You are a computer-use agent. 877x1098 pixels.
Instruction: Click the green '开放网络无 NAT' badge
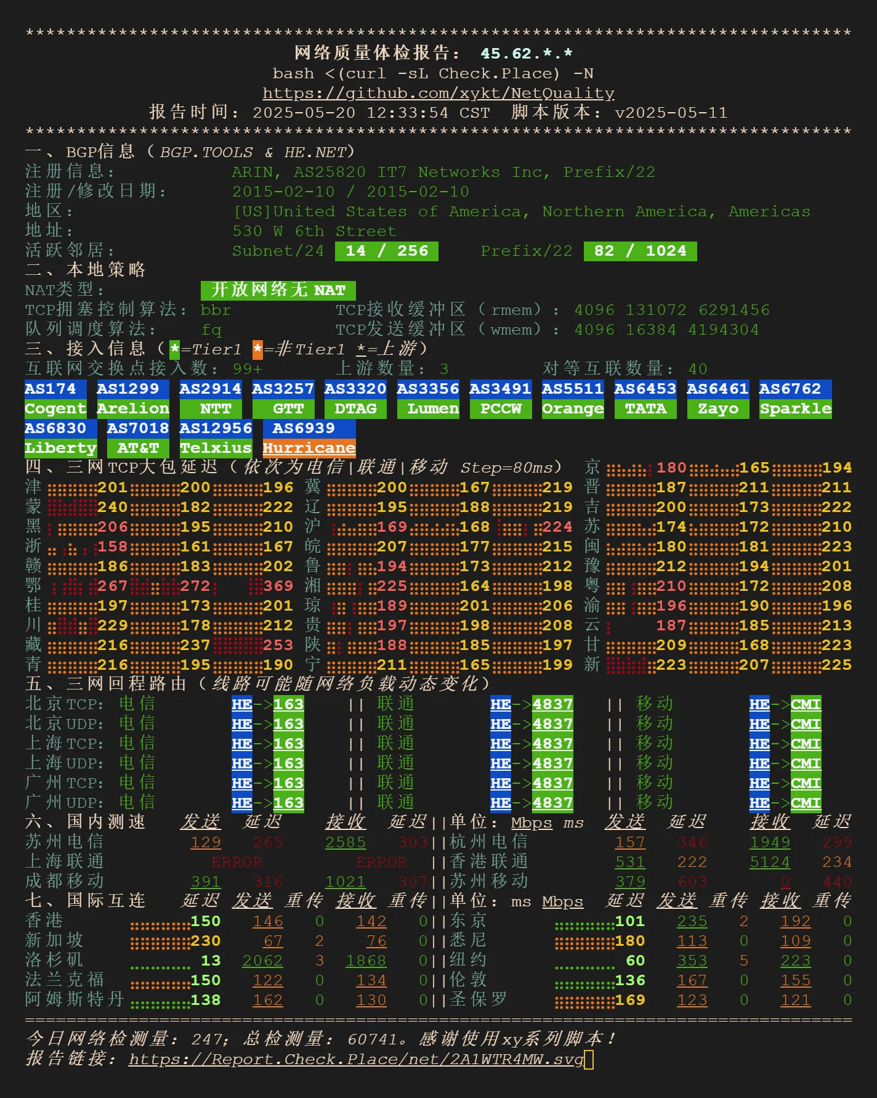278,290
